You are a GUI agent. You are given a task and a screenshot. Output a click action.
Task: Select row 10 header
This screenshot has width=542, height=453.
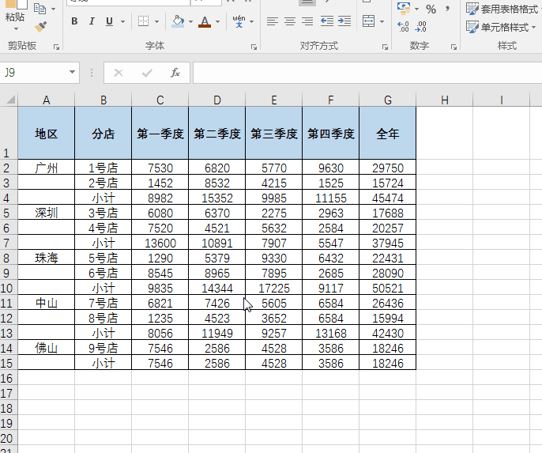(8, 288)
